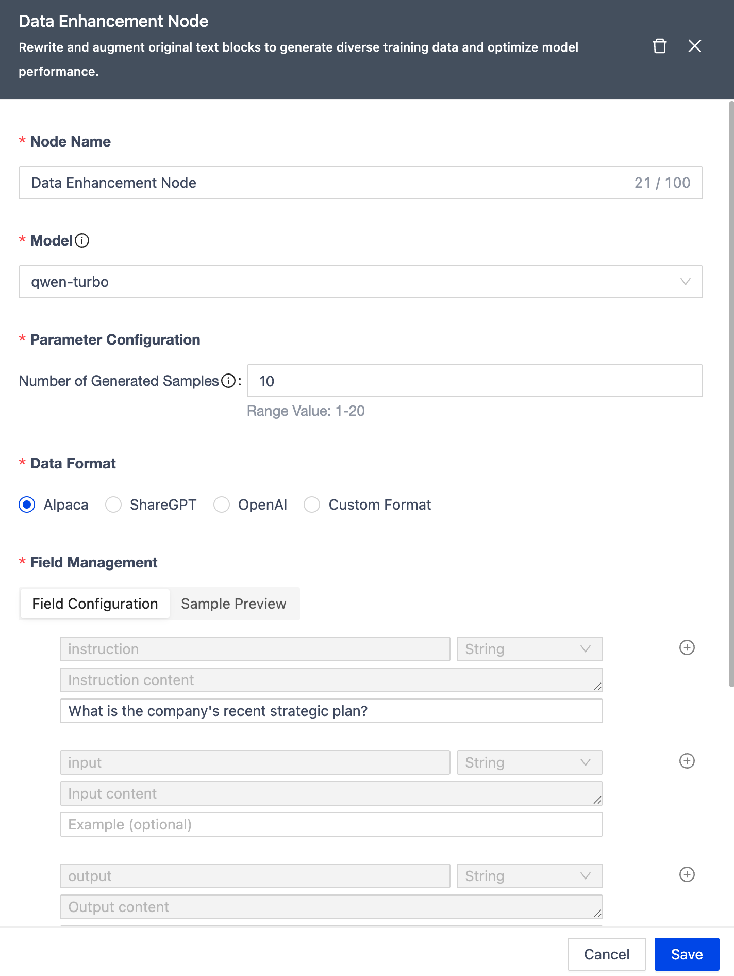Screen dimensions: 734x976
Task: Open the qwen-turbo model dropdown
Action: click(360, 282)
